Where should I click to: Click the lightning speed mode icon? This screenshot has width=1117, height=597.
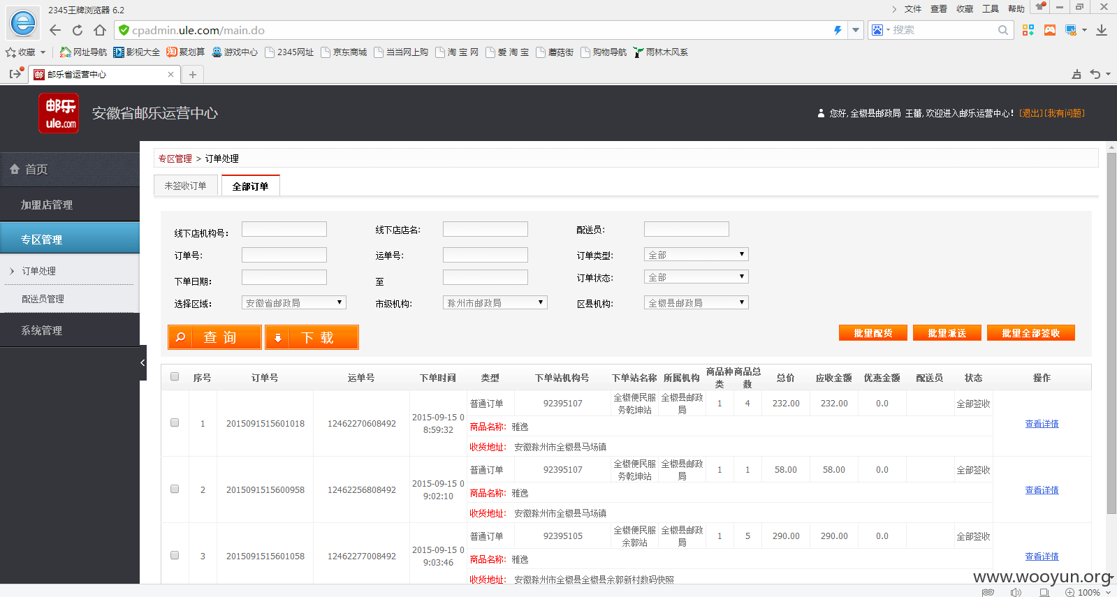click(838, 30)
